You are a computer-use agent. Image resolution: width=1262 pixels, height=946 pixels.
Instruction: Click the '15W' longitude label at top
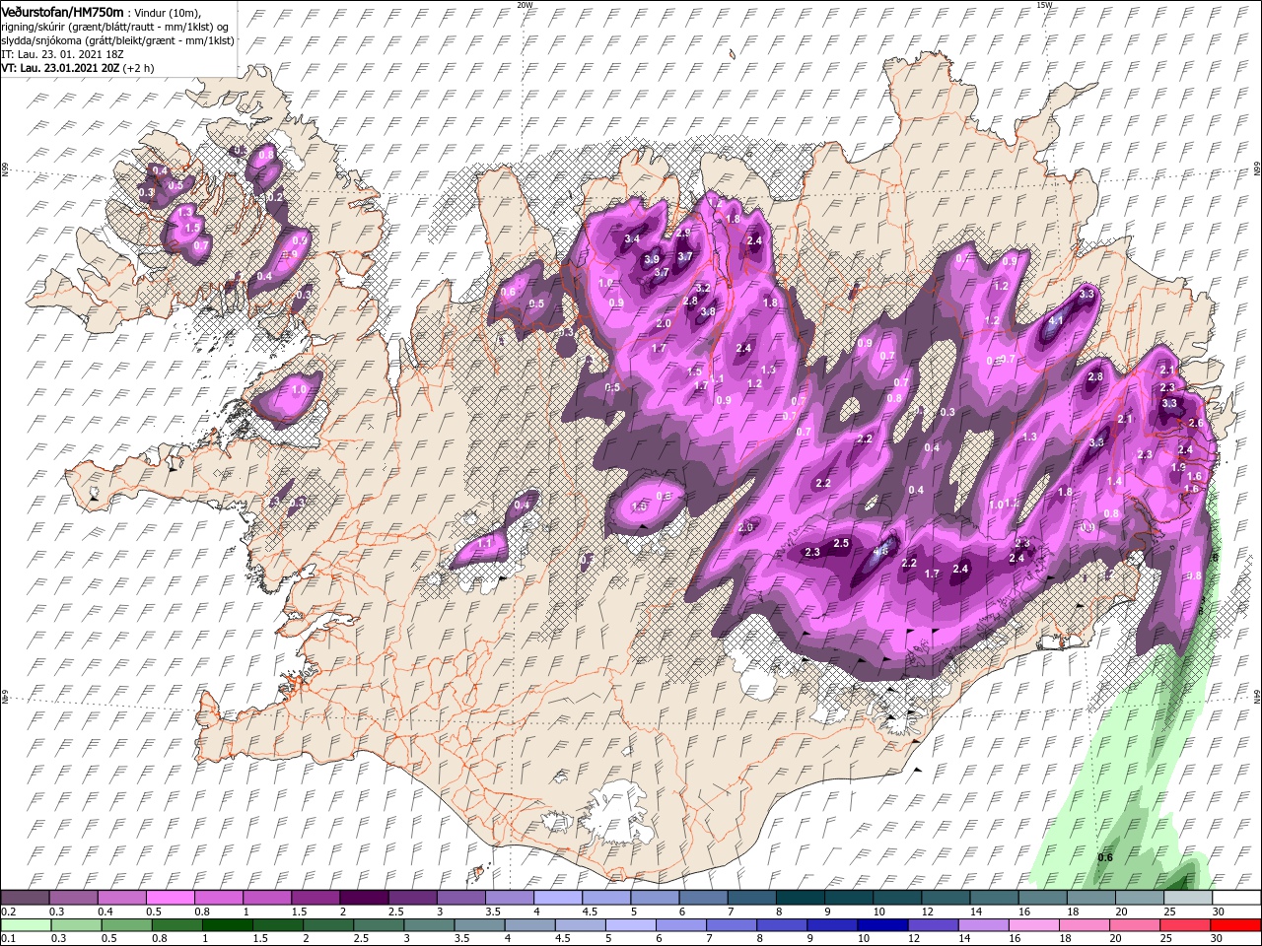(x=1043, y=5)
